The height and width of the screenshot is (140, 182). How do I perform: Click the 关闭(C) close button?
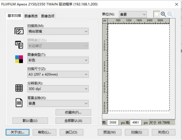164,132
